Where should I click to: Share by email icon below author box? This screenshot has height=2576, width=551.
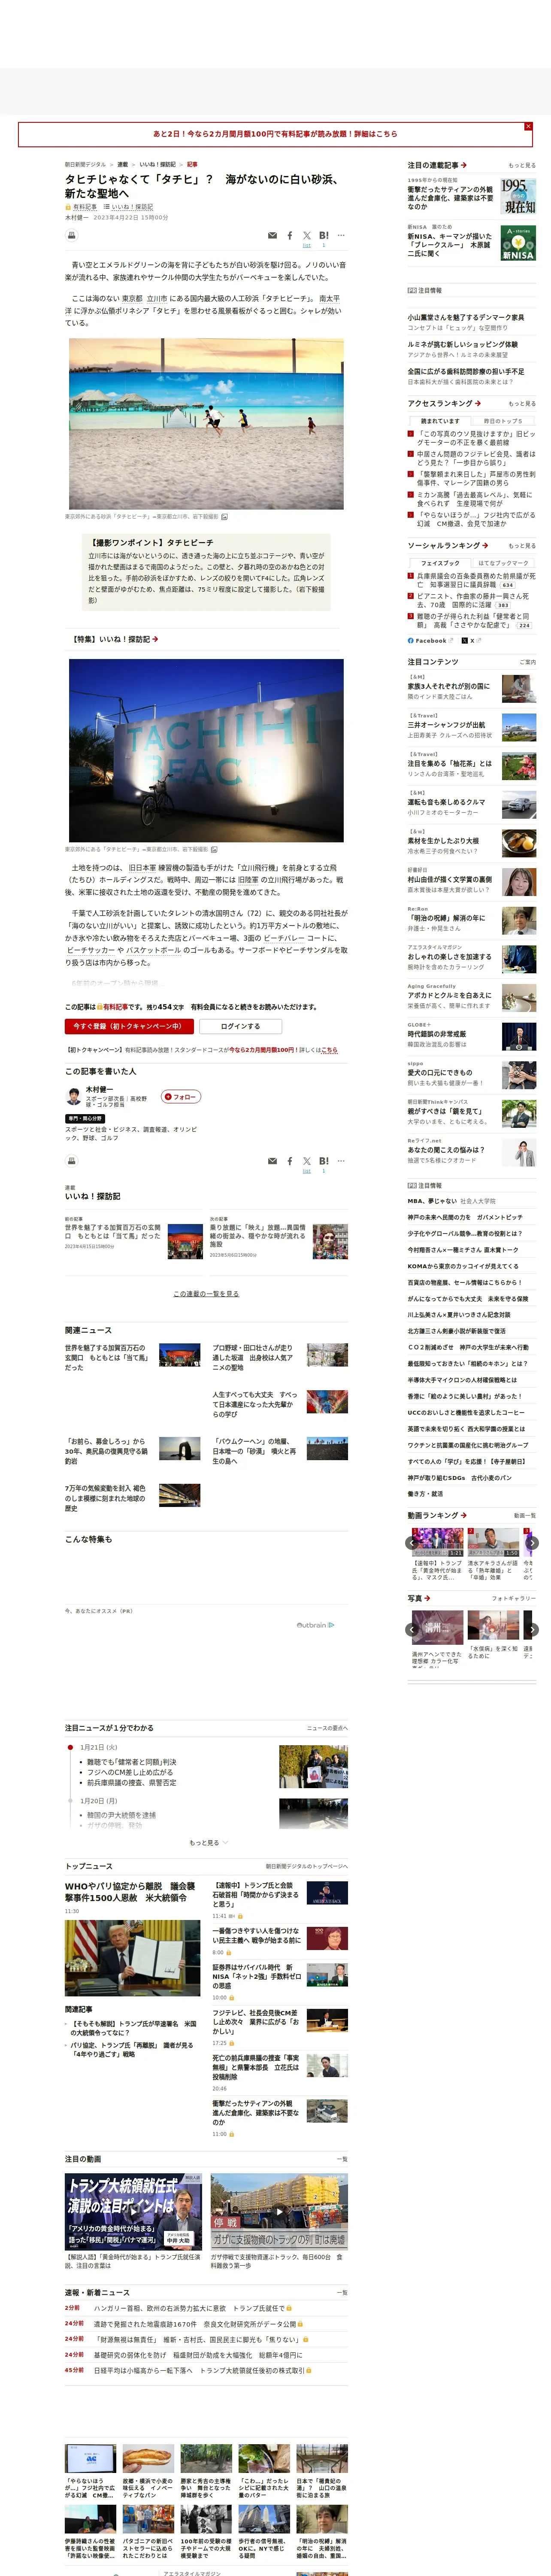click(x=272, y=1161)
